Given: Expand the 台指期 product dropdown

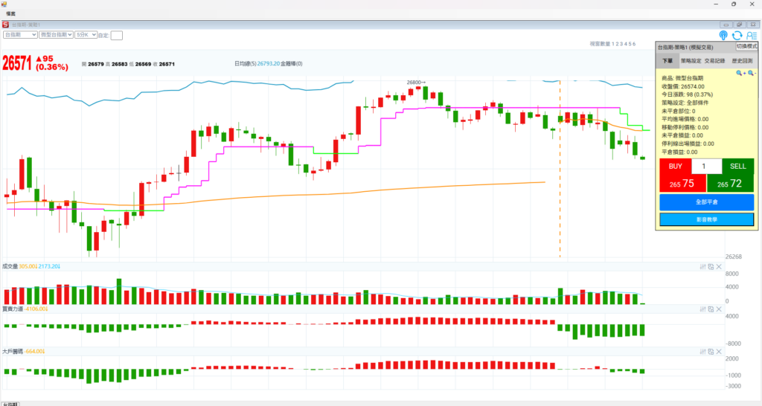Looking at the screenshot, I should [x=20, y=34].
